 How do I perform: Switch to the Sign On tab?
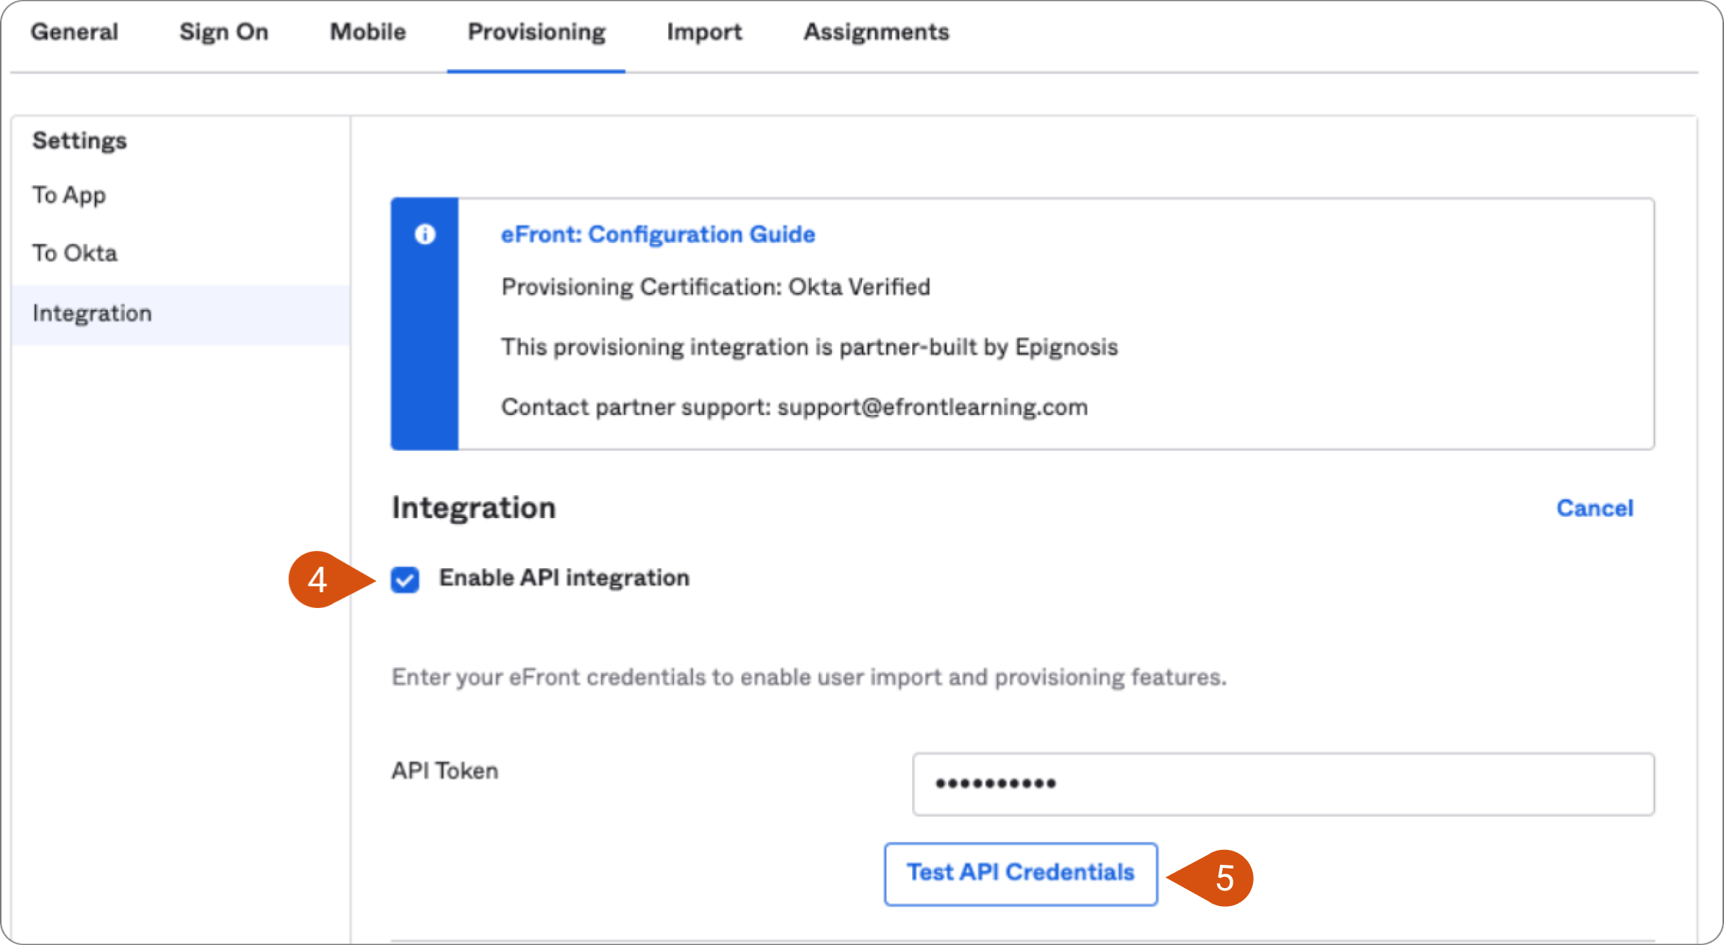[x=224, y=32]
